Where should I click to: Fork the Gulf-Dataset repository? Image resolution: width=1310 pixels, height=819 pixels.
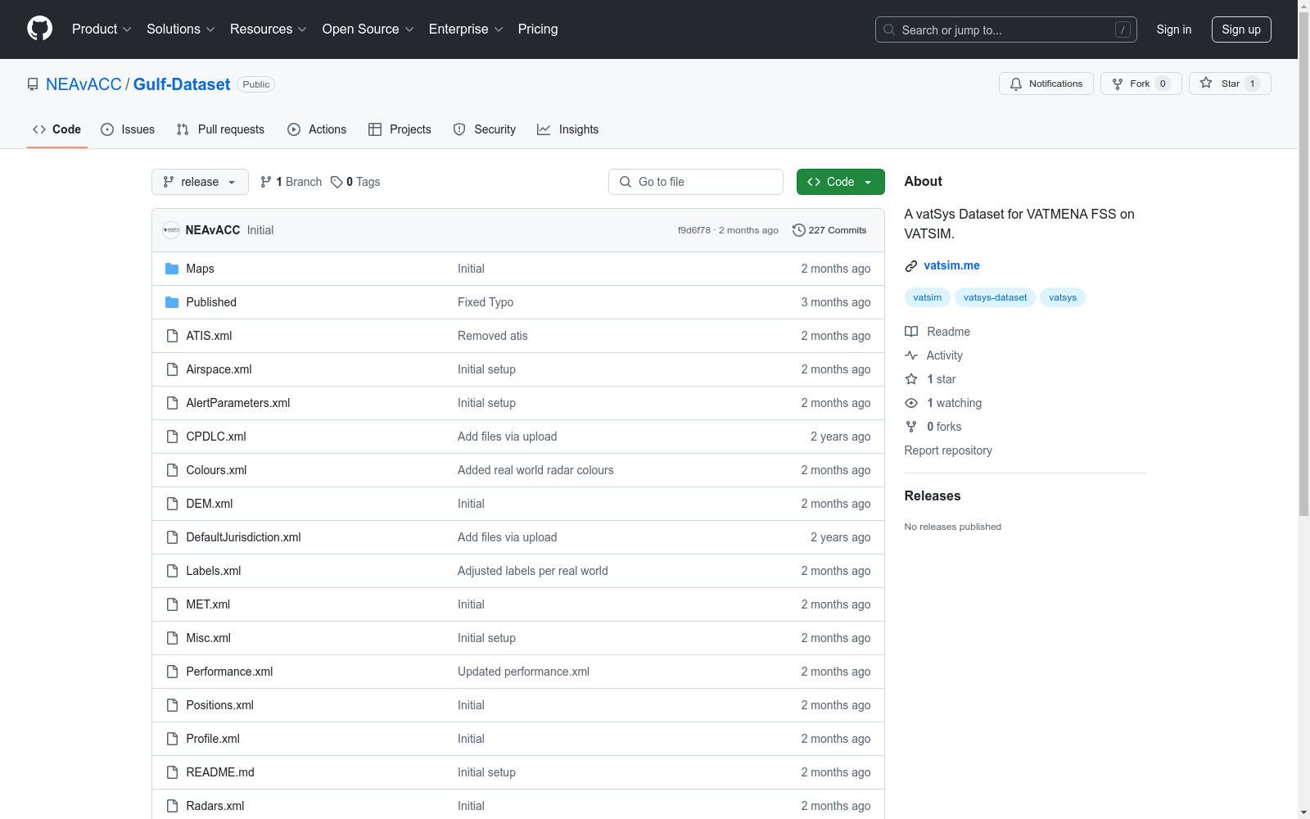tap(1141, 84)
